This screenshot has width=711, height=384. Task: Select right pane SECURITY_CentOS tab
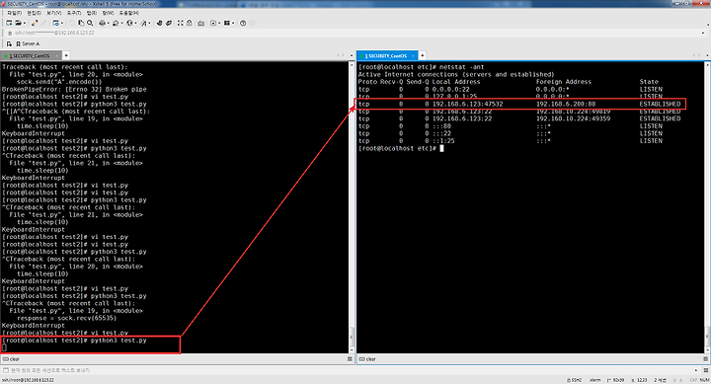coord(387,55)
